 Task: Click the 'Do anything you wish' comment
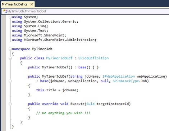click(x=63, y=113)
